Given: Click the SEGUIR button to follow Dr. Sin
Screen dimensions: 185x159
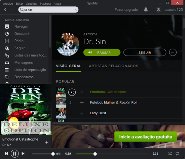Looking at the screenshot, I should [145, 52].
